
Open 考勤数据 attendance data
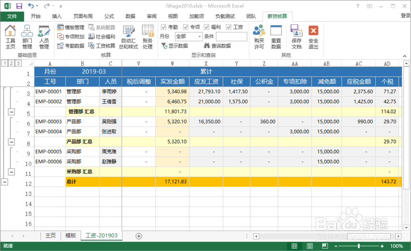[x=71, y=46]
